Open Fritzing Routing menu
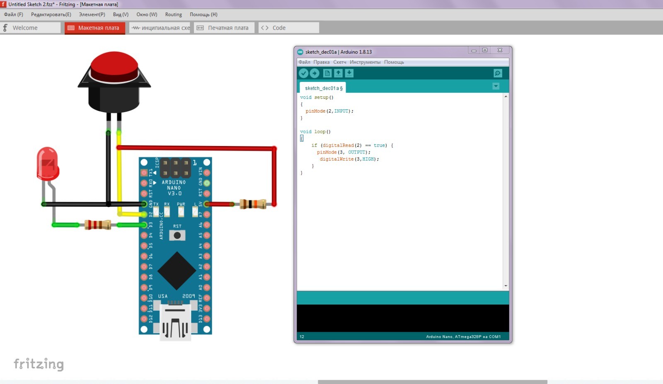This screenshot has height=384, width=663. click(x=173, y=14)
